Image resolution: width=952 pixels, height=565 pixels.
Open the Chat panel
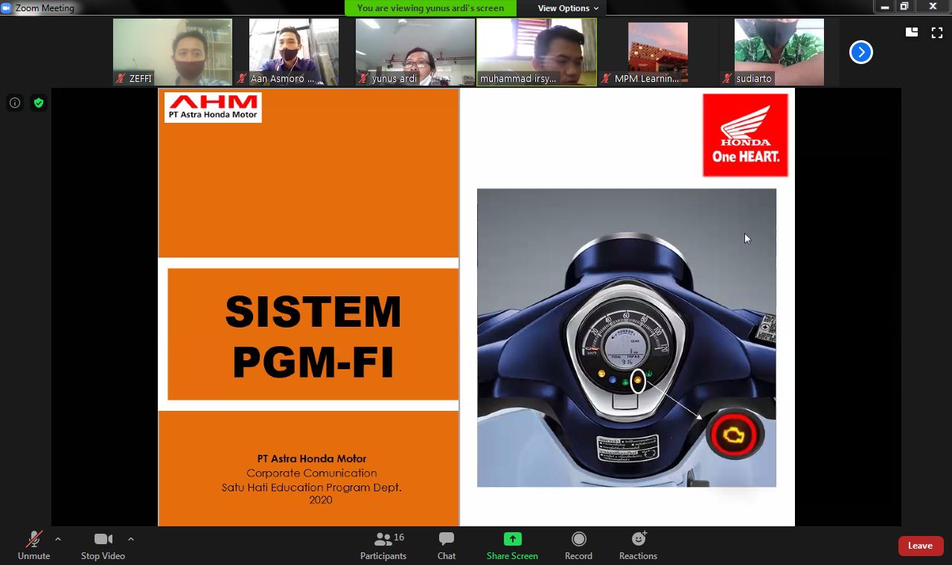[x=447, y=544]
